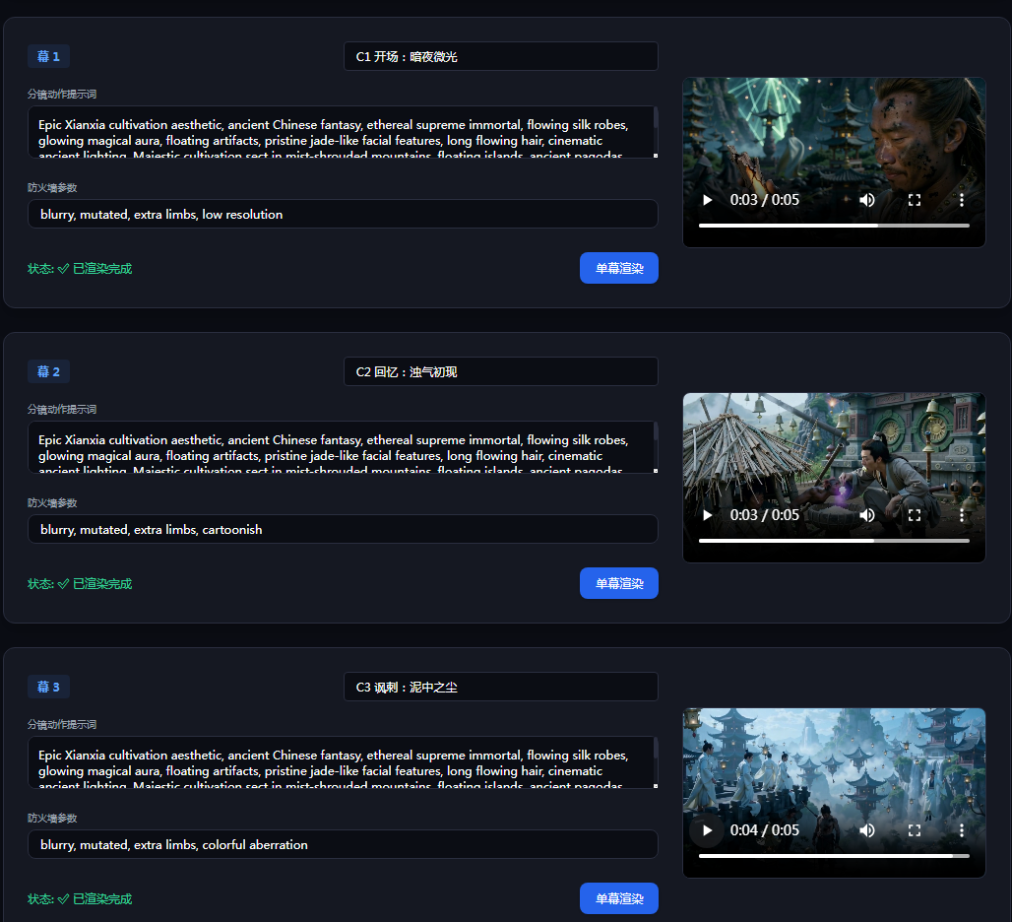Seek on the scene 幕 1 video progress bar

[x=834, y=226]
